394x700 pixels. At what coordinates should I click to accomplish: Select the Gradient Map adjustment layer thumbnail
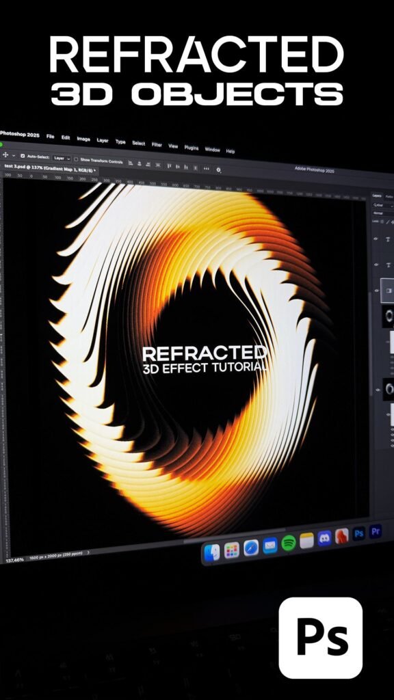click(388, 290)
